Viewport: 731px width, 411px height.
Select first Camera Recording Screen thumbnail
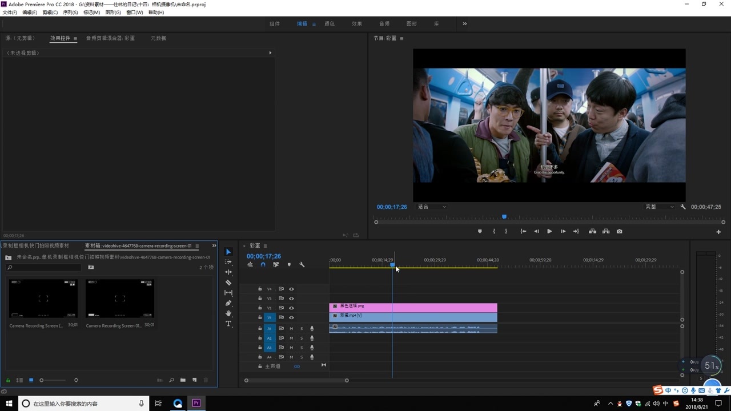pos(43,299)
